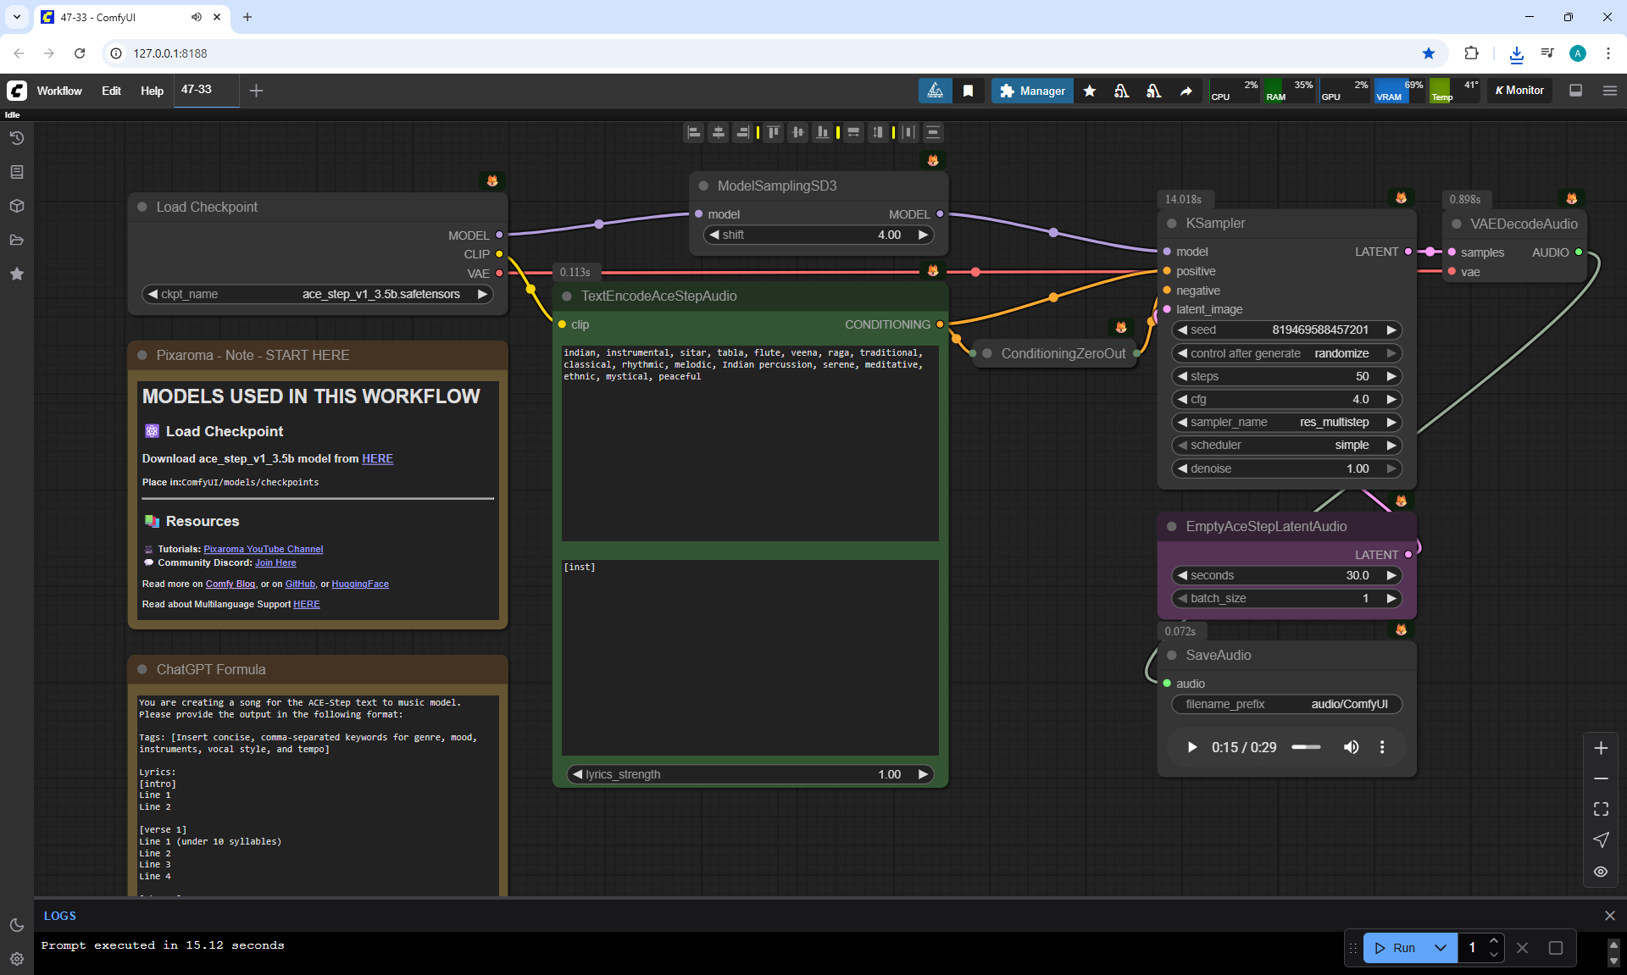
Task: Click the audio player progress slider
Action: [x=1305, y=747]
